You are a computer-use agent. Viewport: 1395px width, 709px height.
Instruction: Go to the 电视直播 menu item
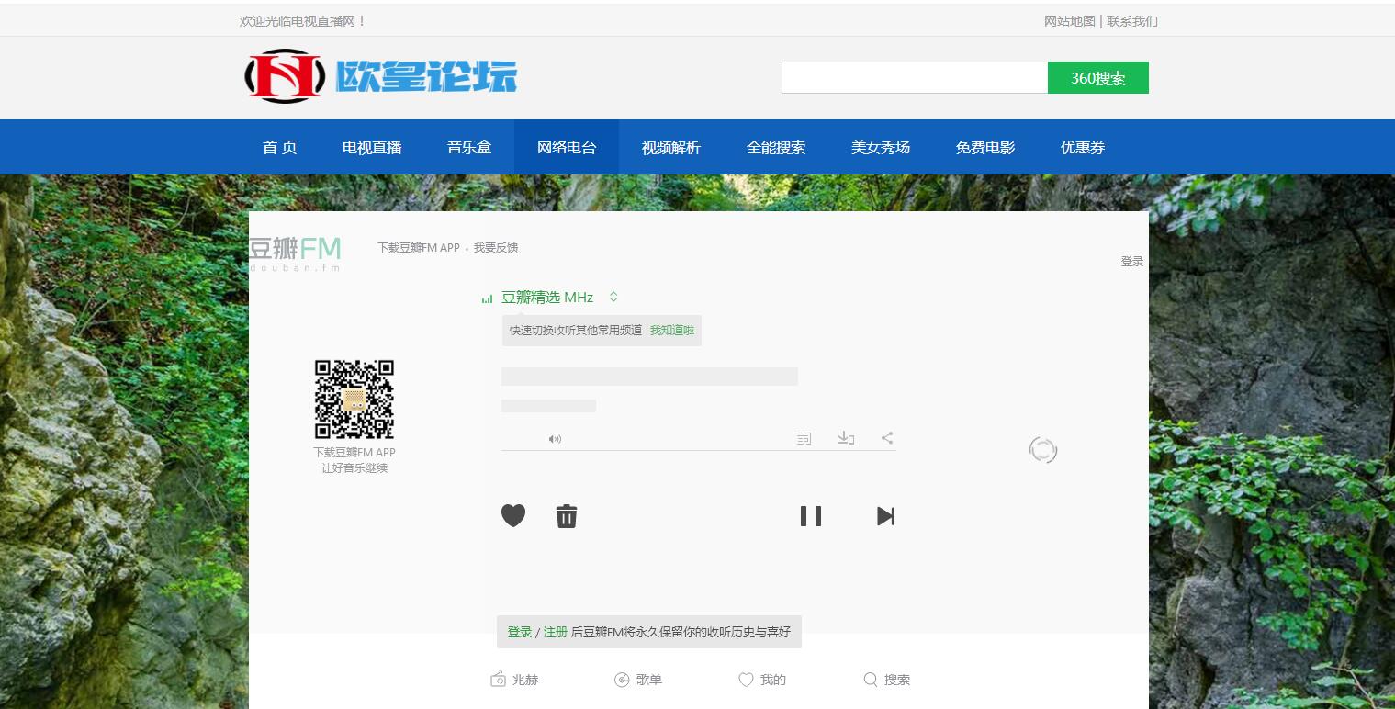372,147
